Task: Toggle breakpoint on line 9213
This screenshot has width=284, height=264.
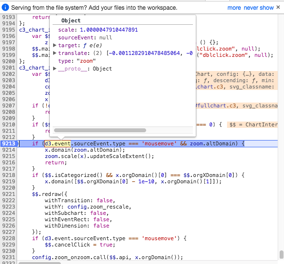Action: click(x=8, y=143)
